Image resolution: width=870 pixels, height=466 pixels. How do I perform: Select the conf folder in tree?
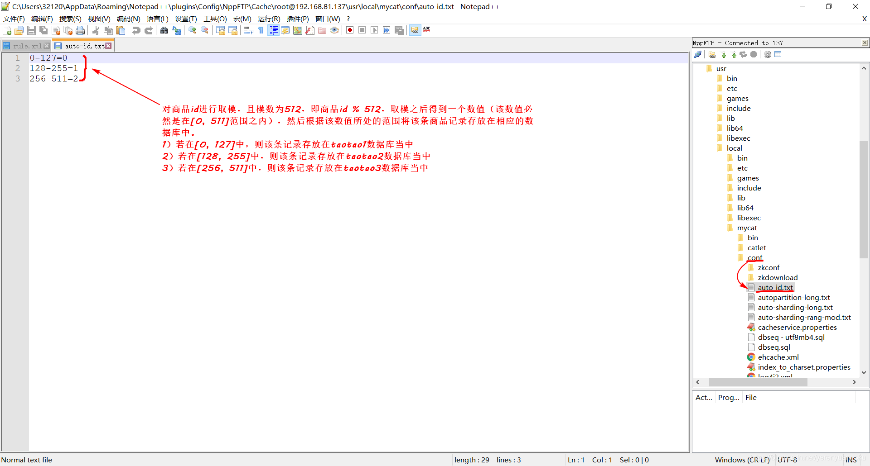point(755,257)
